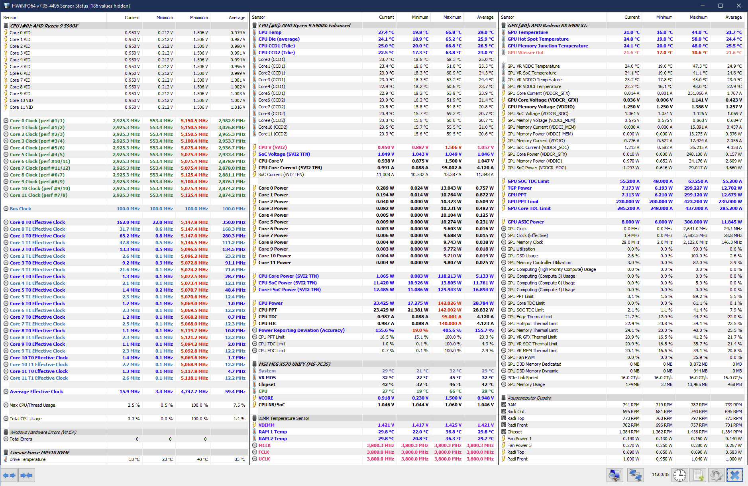Click the fan icon beside Chipset RPM row
The image size is (748, 486).
point(504,432)
